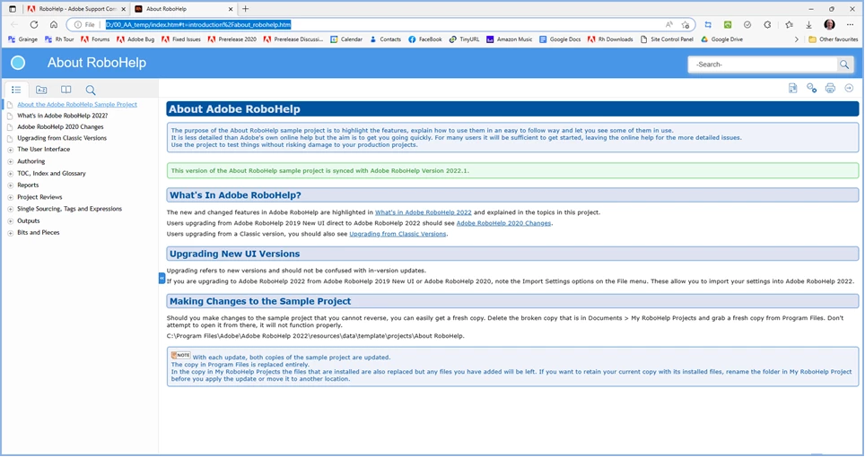
Task: Click the header search magnifier button
Action: [x=844, y=65]
